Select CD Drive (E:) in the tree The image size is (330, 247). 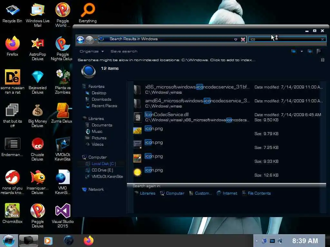tap(102, 170)
